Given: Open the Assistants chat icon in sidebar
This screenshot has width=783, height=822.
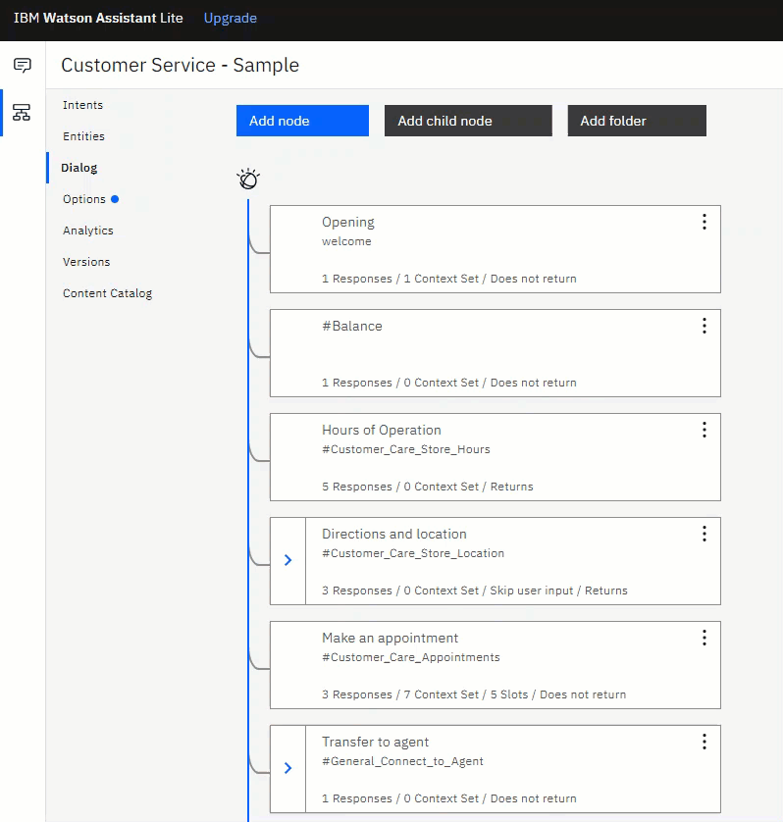Looking at the screenshot, I should pos(22,66).
